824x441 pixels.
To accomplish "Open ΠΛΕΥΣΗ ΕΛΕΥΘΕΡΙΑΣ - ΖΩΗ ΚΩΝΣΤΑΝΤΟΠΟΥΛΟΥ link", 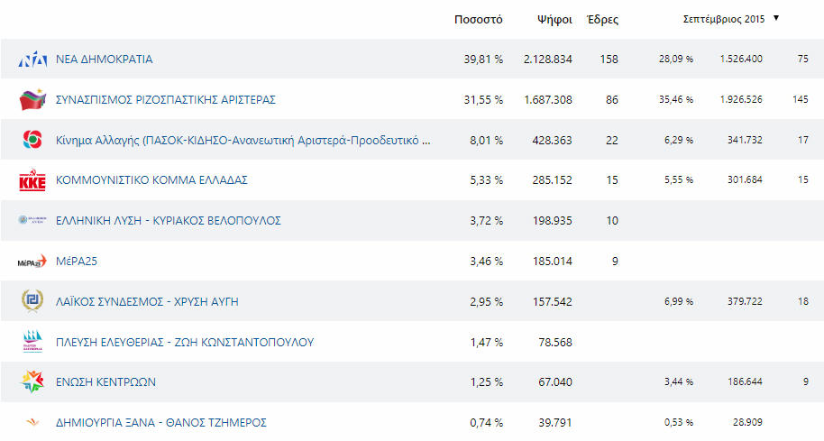I will 185,342.
